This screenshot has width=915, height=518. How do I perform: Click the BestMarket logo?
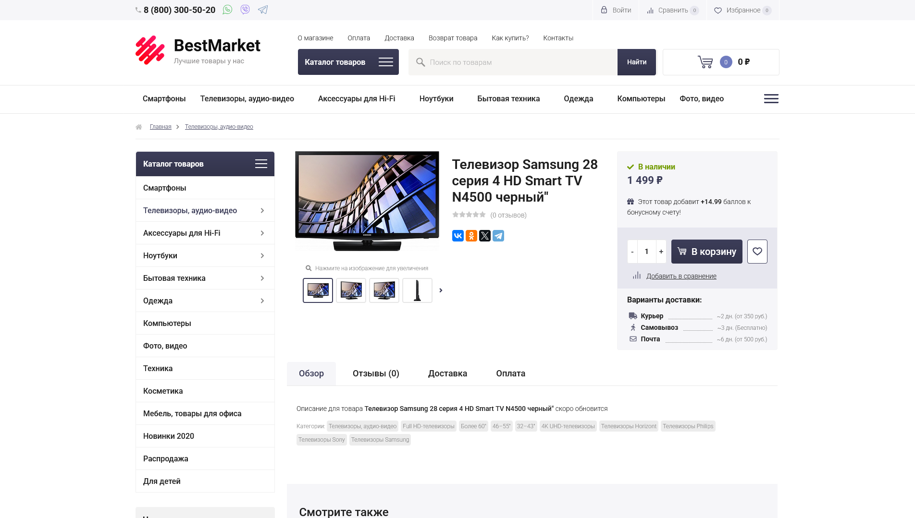[x=198, y=50]
